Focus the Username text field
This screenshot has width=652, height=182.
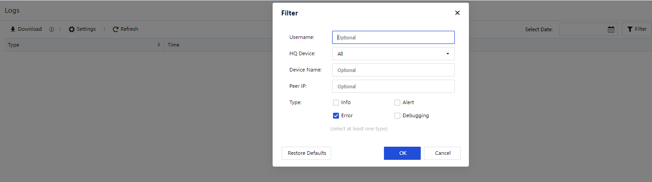coord(393,38)
